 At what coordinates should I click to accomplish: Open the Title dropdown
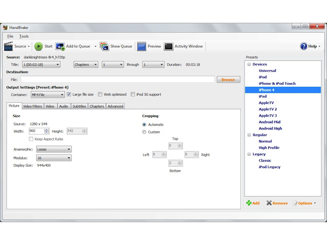coord(41,65)
